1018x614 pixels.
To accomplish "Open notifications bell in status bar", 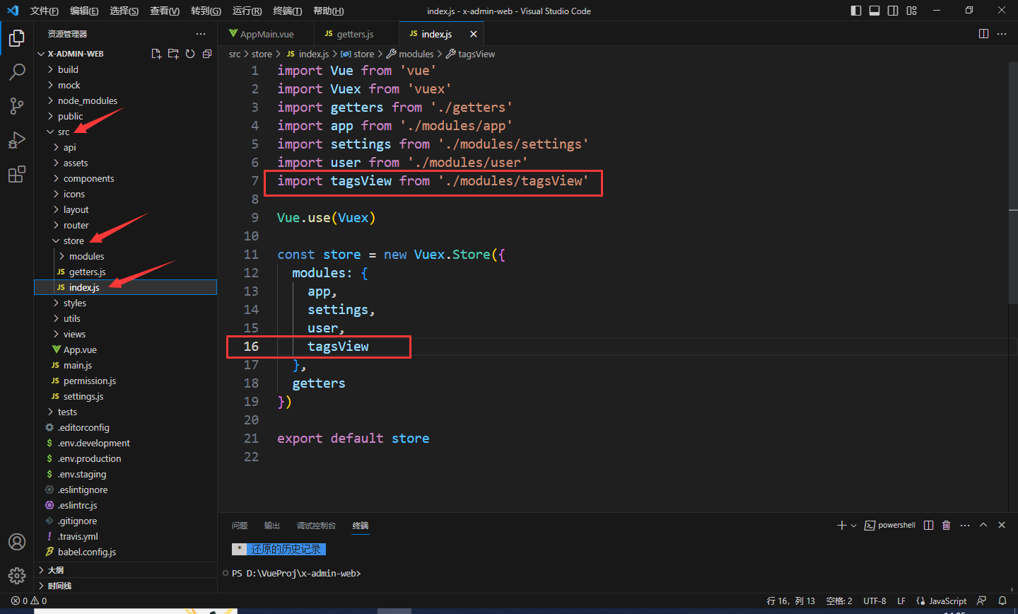I will (x=1002, y=601).
